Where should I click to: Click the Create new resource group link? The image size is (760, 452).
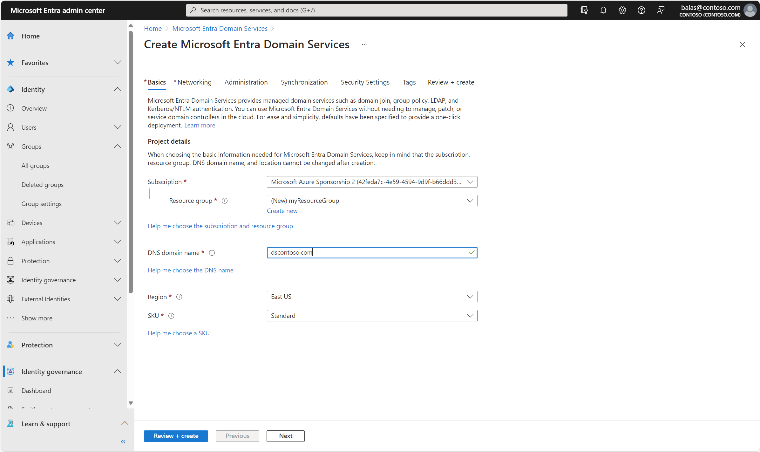281,210
